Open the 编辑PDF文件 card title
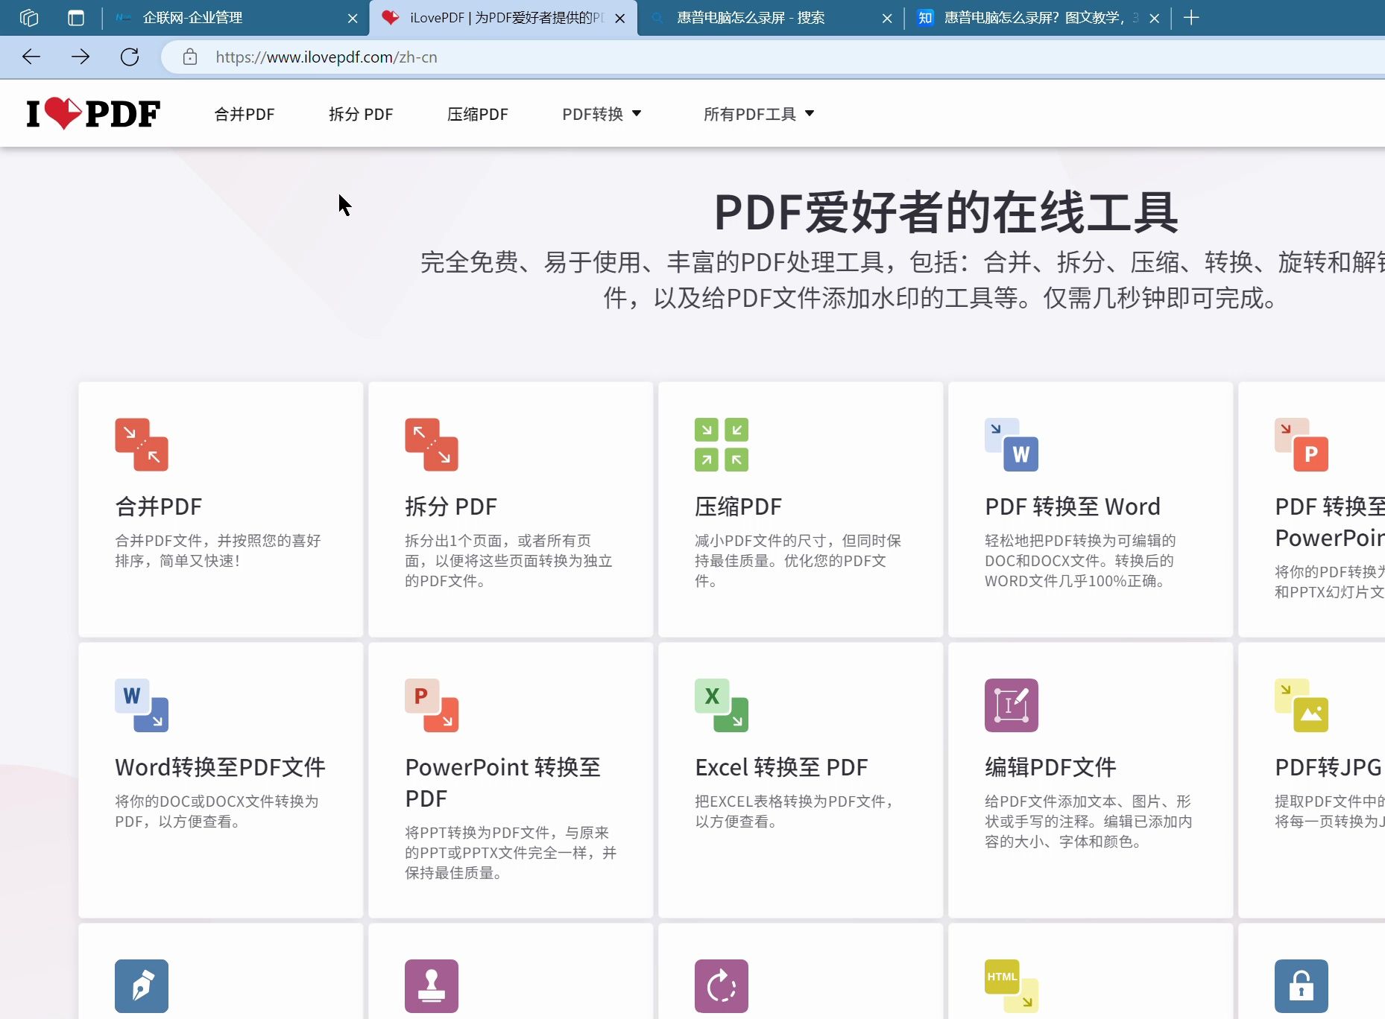The image size is (1385, 1019). (x=1050, y=767)
